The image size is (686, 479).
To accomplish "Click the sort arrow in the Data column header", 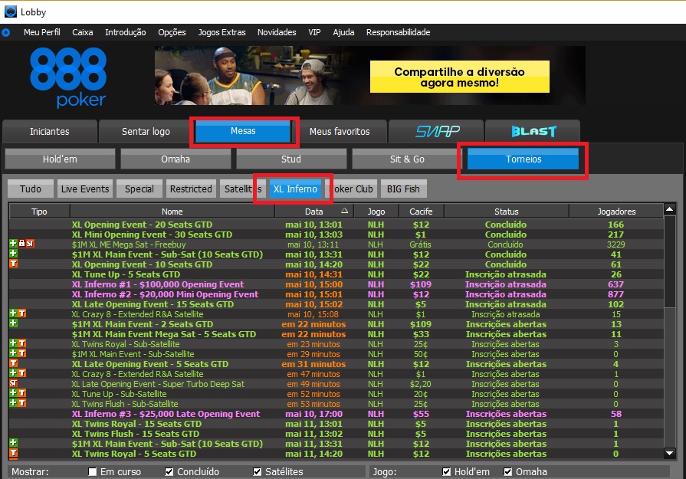I will [344, 211].
